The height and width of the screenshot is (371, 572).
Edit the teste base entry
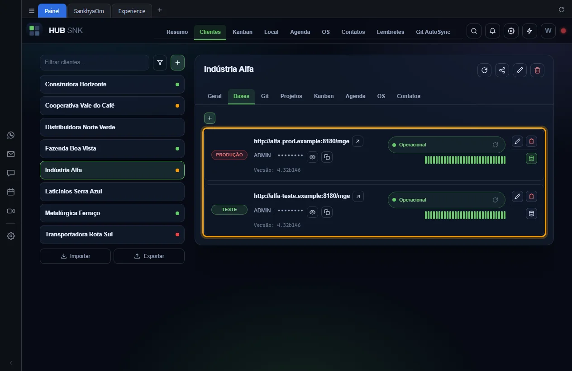(517, 196)
